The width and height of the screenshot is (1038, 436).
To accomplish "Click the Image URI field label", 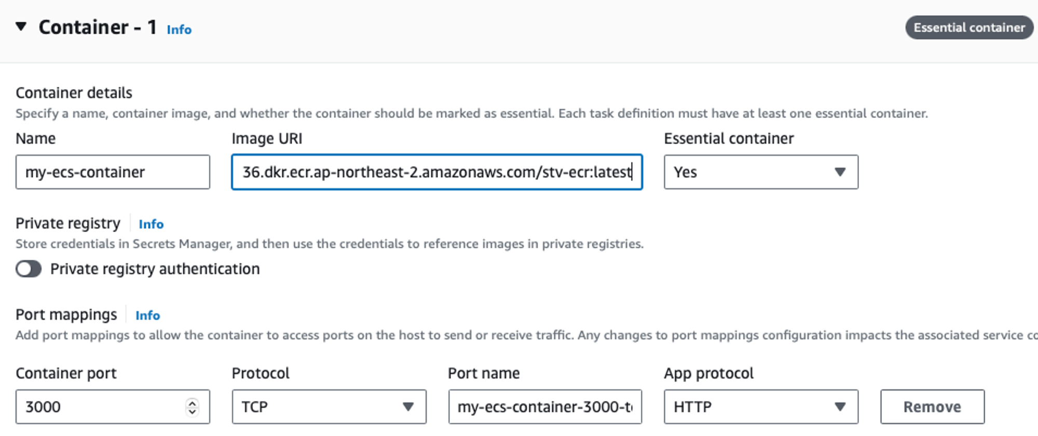I will (267, 138).
